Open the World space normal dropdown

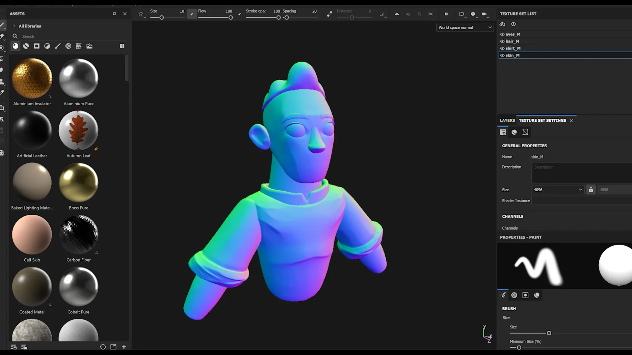coord(465,27)
